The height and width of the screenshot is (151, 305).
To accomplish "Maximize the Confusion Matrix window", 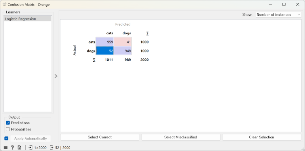I will click(284, 4).
